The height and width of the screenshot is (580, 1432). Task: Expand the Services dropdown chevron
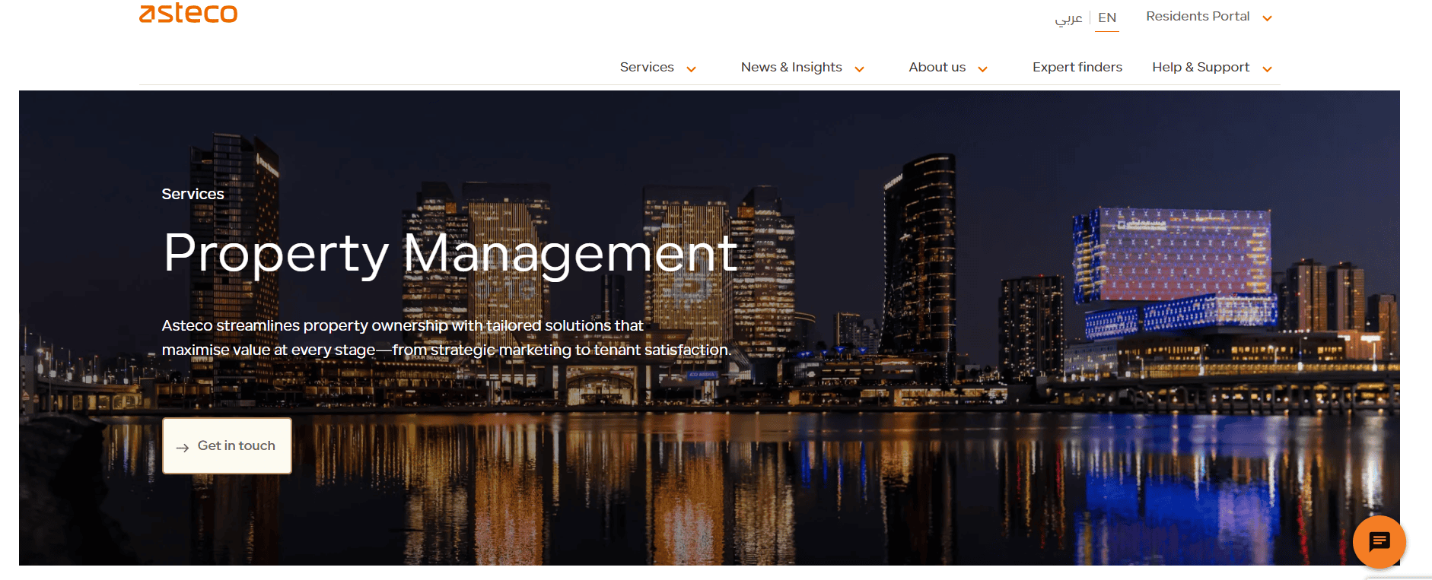point(691,69)
